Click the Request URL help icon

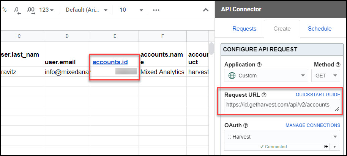pyautogui.click(x=264, y=95)
